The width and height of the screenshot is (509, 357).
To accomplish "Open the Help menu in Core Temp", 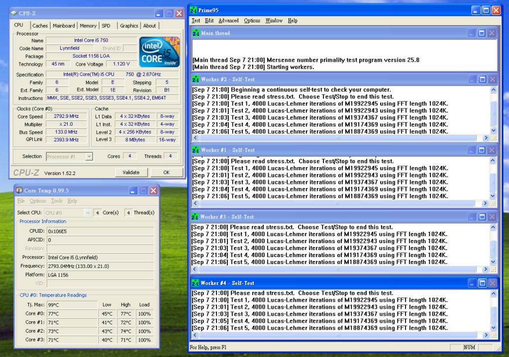I will [72, 201].
